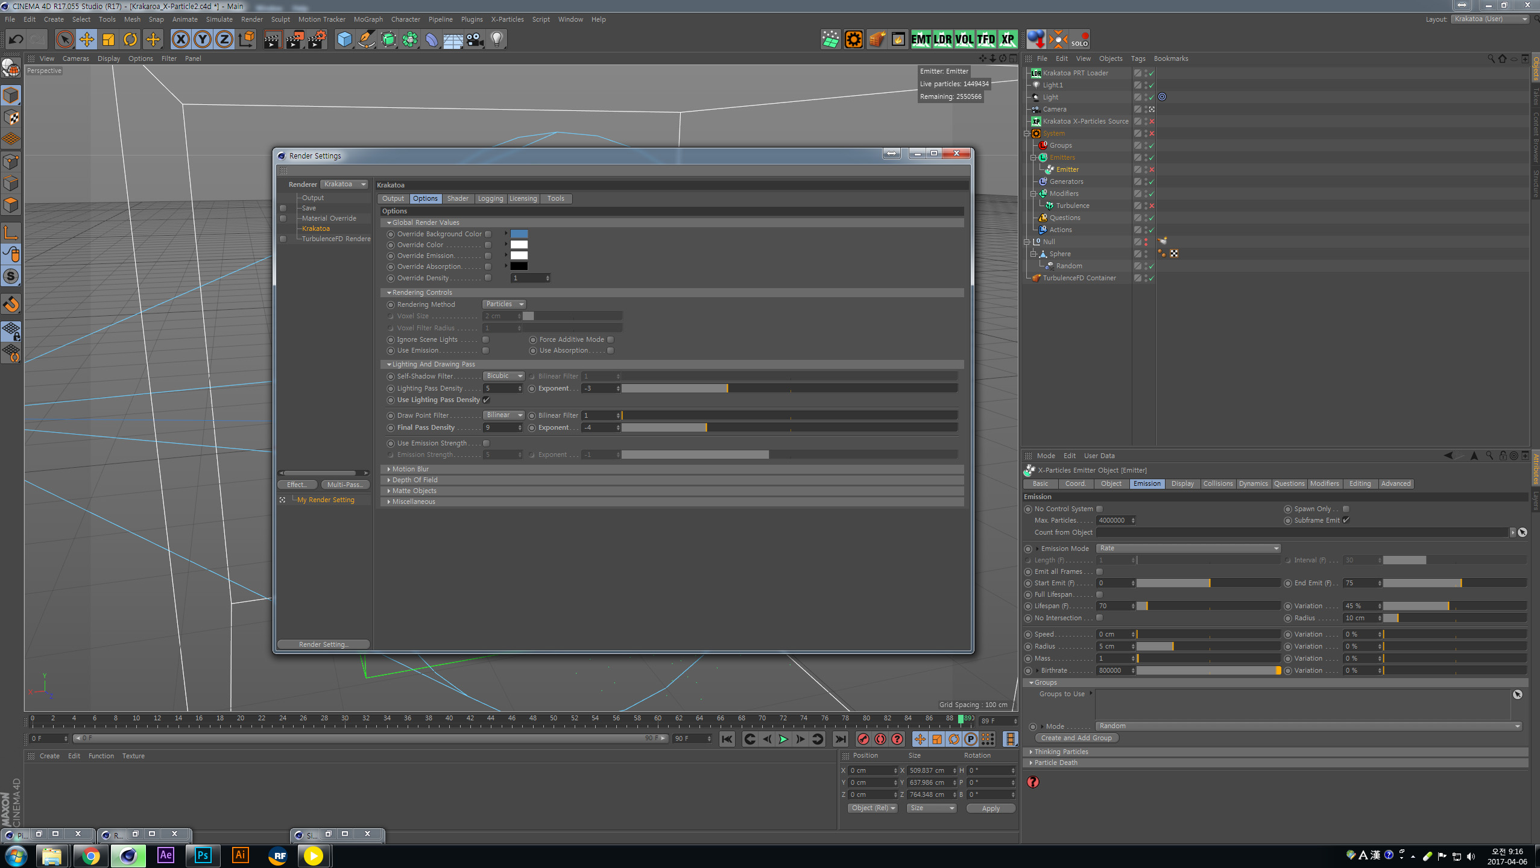Open Chrome from the taskbar

(90, 855)
